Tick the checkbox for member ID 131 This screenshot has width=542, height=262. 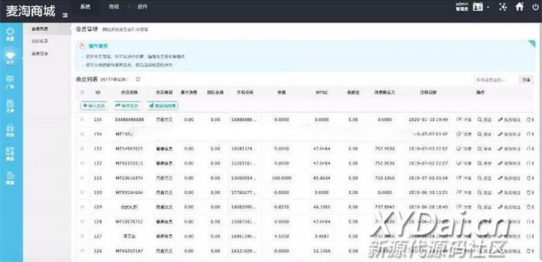82,178
